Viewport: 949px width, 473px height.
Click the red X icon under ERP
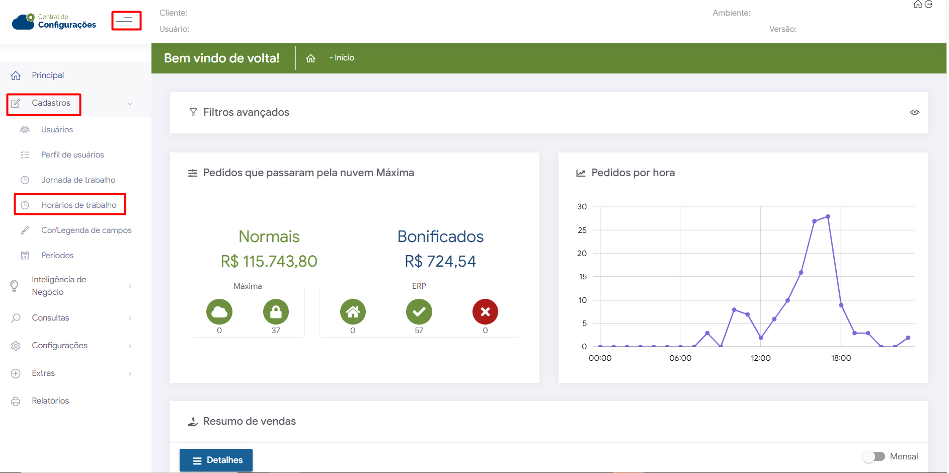485,312
